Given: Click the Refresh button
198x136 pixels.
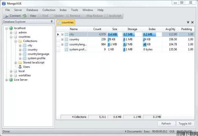Looking at the screenshot, I should pos(166,123).
